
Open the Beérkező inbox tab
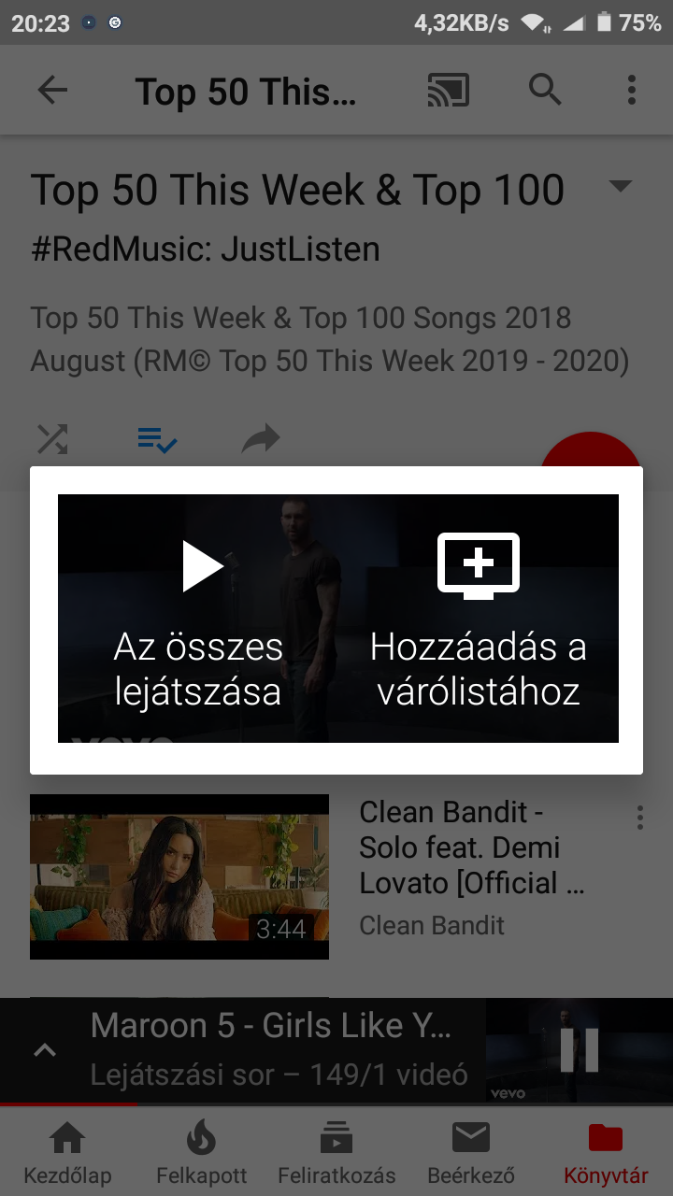471,1154
